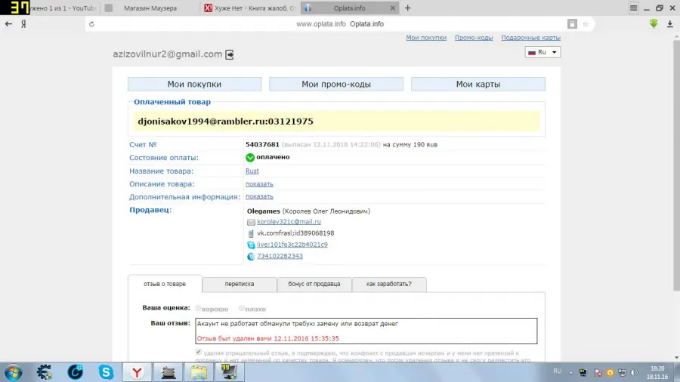Open a new tab with plus button
This screenshot has width=680, height=382.
click(x=407, y=8)
